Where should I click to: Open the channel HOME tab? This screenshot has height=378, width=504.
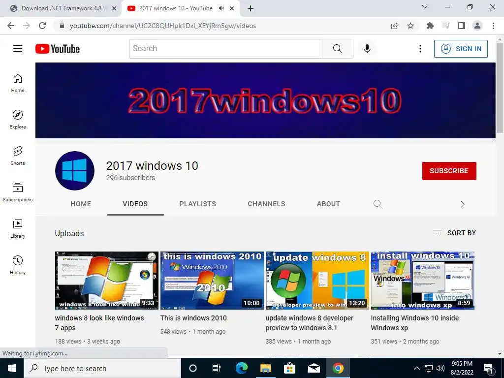point(81,204)
